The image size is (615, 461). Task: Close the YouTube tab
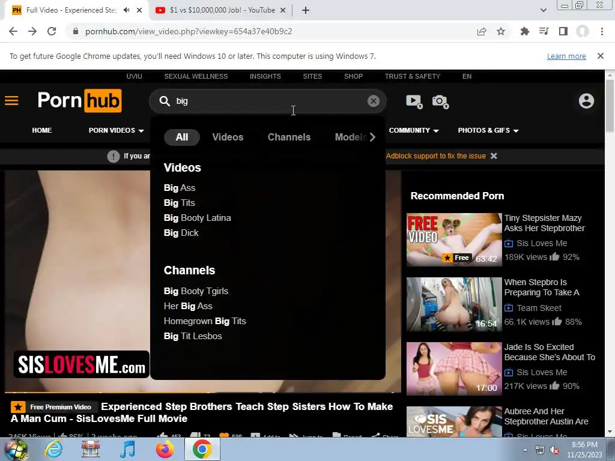tap(283, 10)
